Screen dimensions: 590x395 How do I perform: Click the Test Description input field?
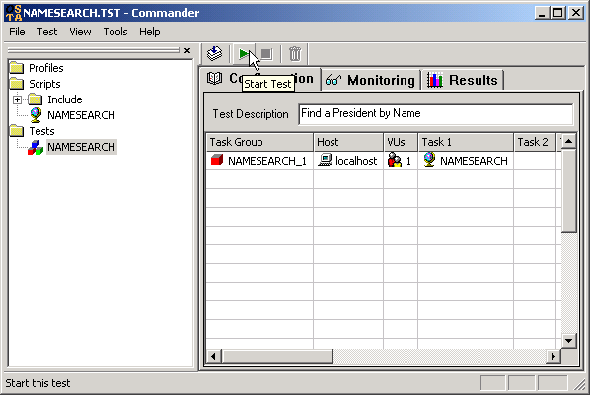coord(436,114)
